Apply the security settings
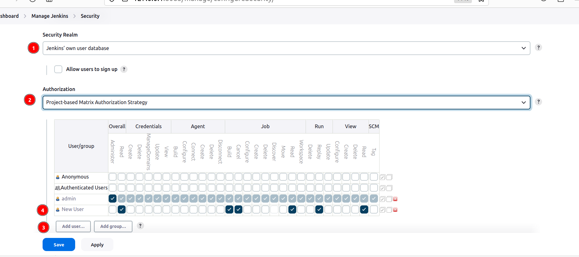579x257 pixels. pos(97,244)
